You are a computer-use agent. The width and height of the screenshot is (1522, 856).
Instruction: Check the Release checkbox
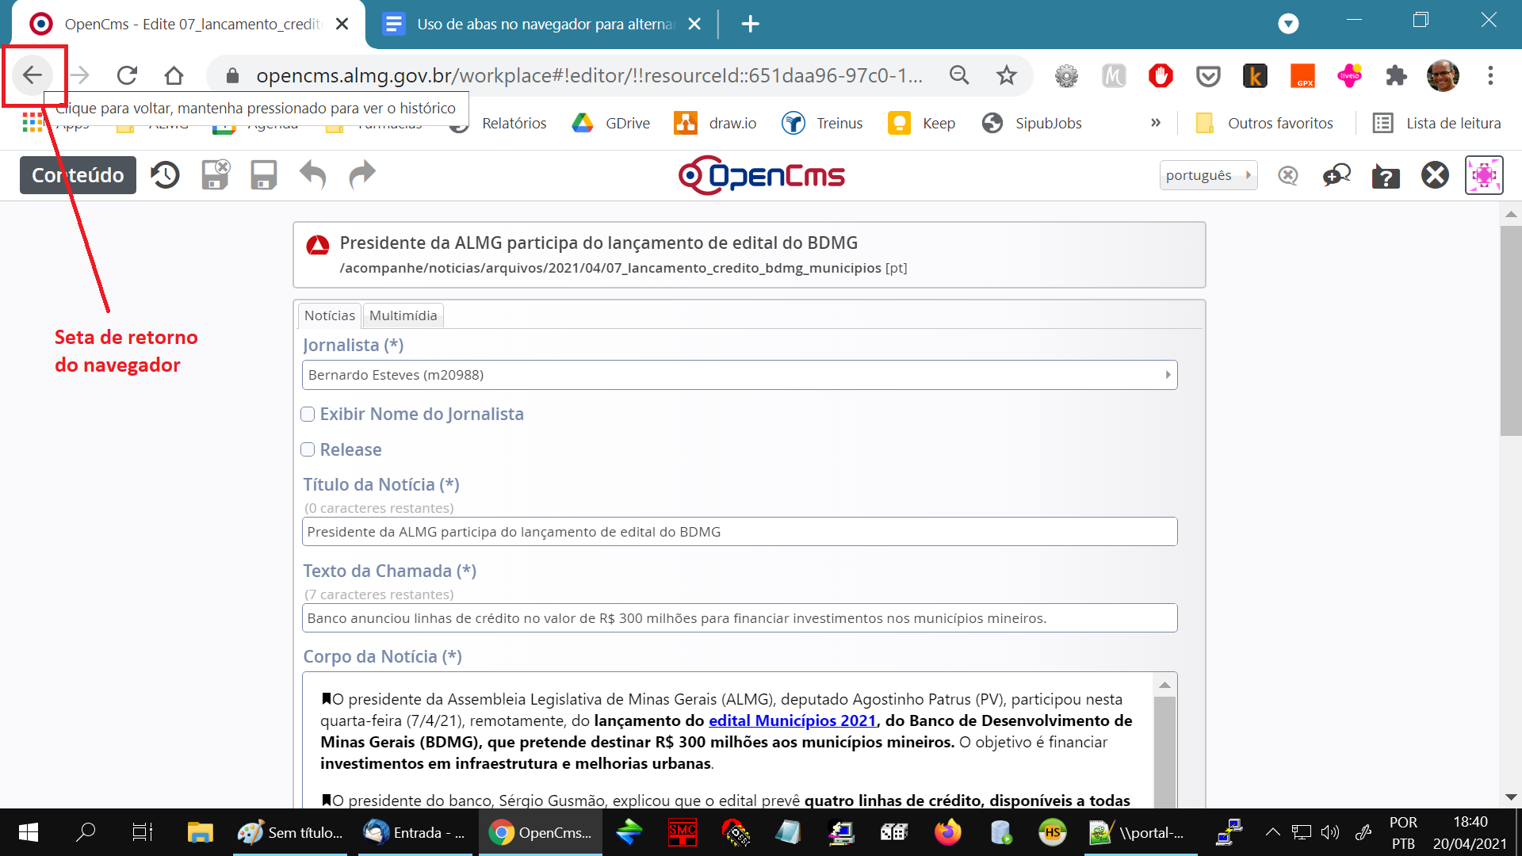coord(308,450)
